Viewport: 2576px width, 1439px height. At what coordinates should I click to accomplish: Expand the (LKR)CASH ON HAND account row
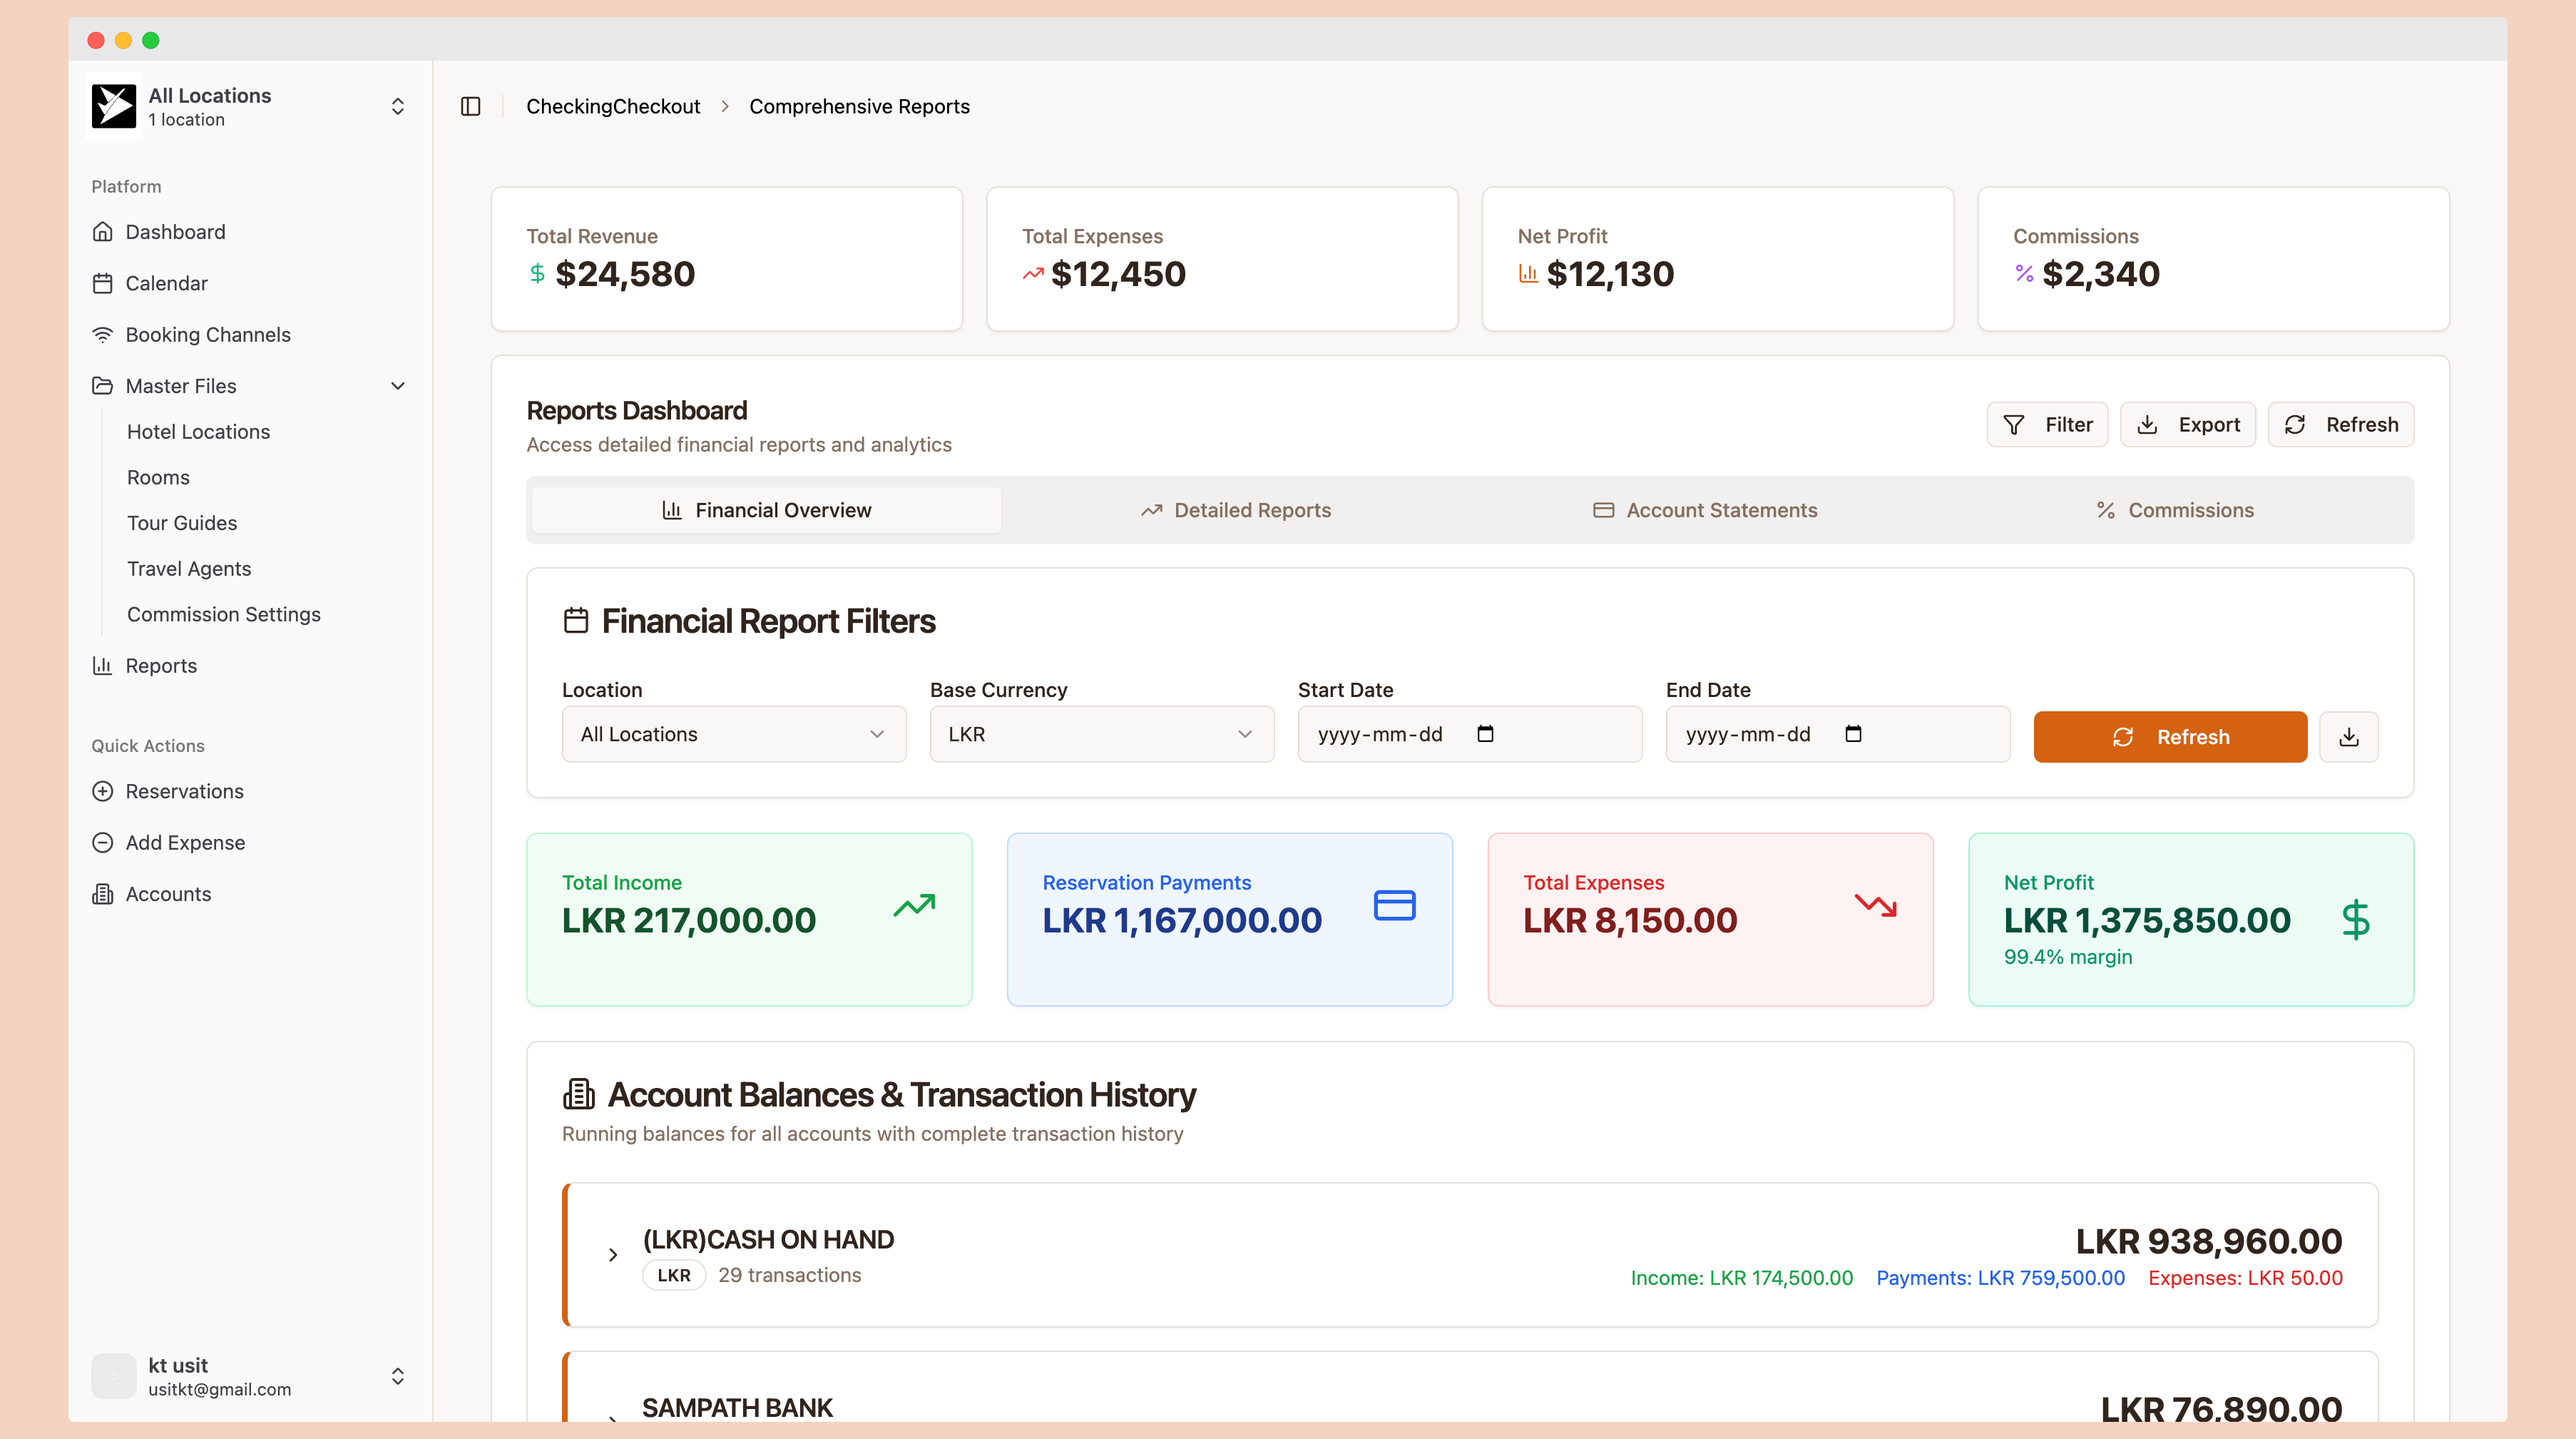point(613,1255)
